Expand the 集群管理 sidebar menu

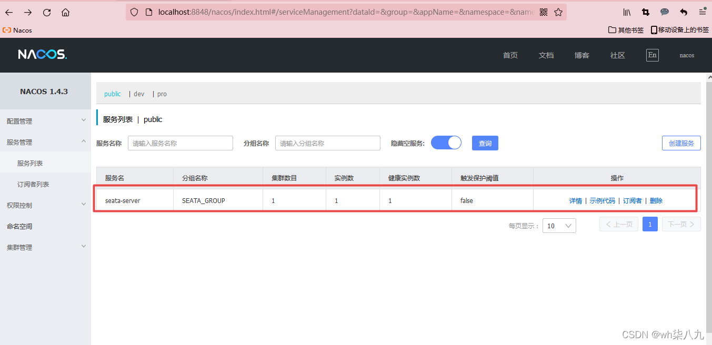(45, 247)
